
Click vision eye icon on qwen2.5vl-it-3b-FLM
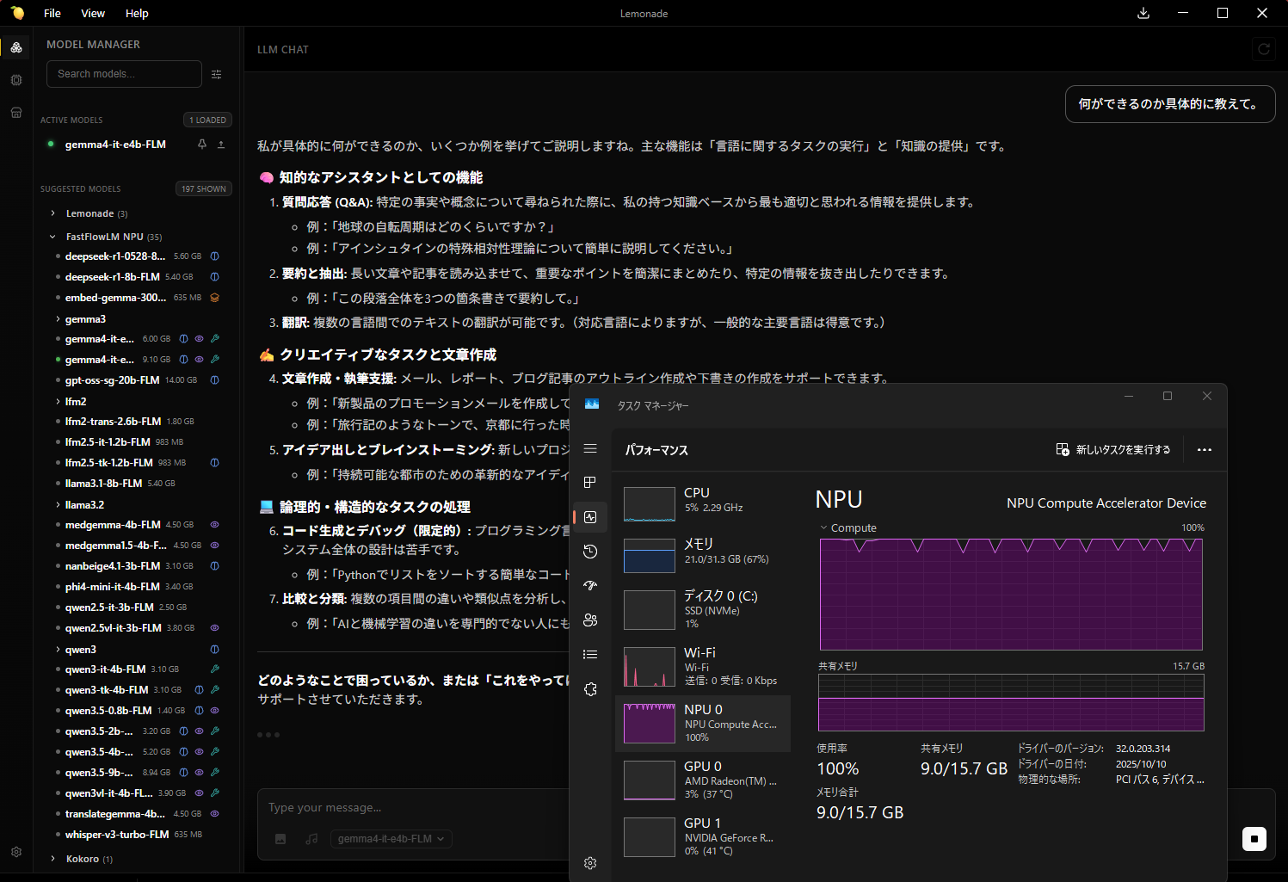215,628
